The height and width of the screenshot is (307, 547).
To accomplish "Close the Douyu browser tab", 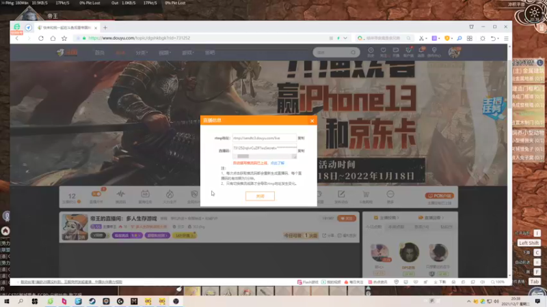I will click(96, 28).
